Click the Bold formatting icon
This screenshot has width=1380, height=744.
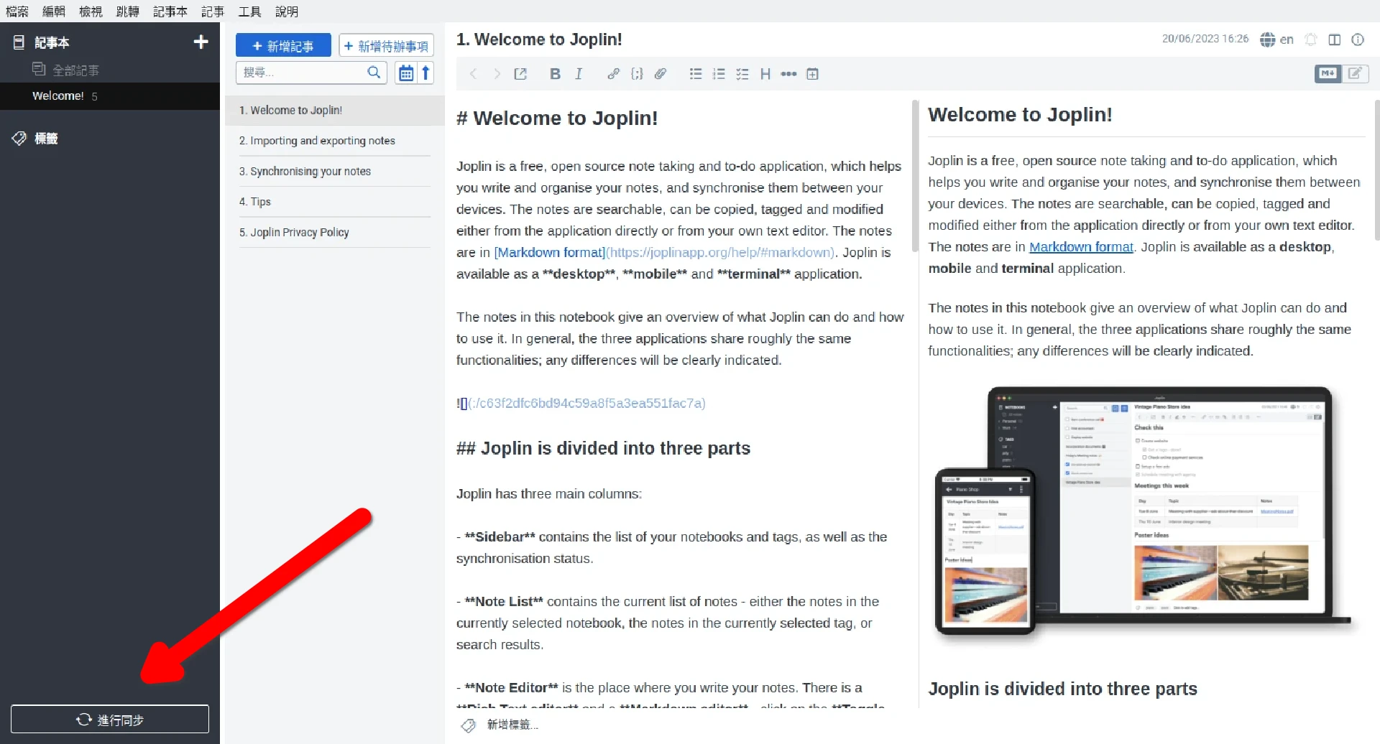tap(555, 74)
